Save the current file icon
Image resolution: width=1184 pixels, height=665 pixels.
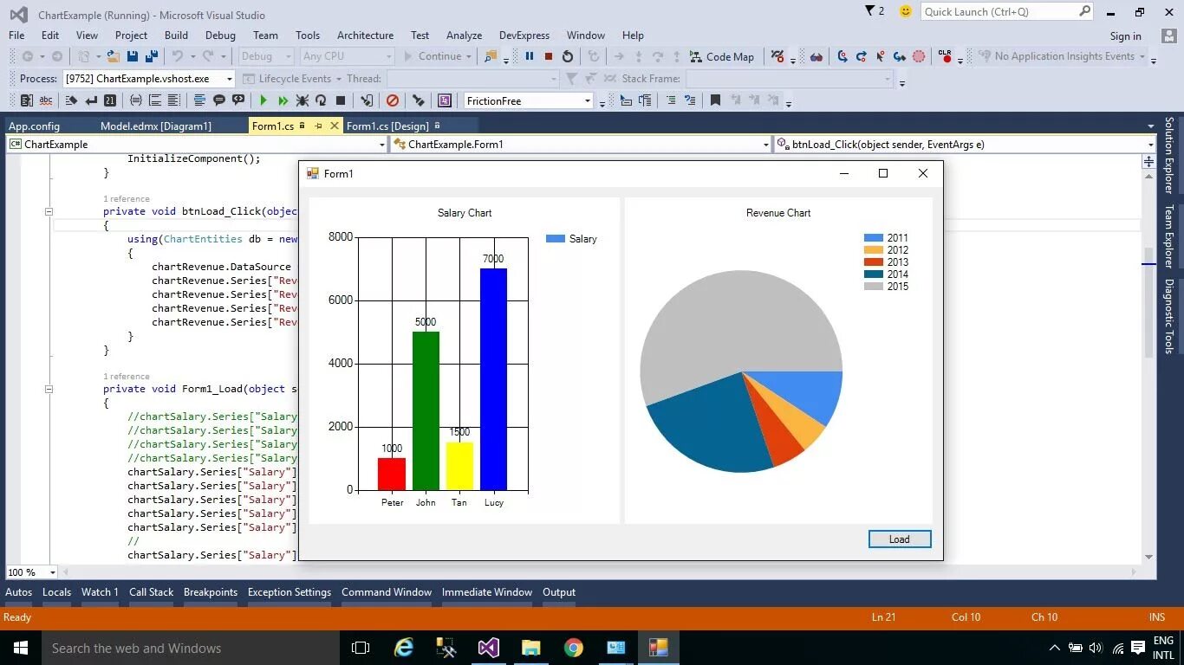pyautogui.click(x=133, y=56)
